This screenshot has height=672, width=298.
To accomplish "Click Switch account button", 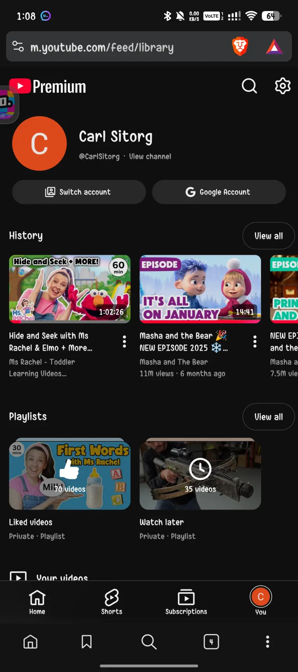I will pyautogui.click(x=79, y=192).
